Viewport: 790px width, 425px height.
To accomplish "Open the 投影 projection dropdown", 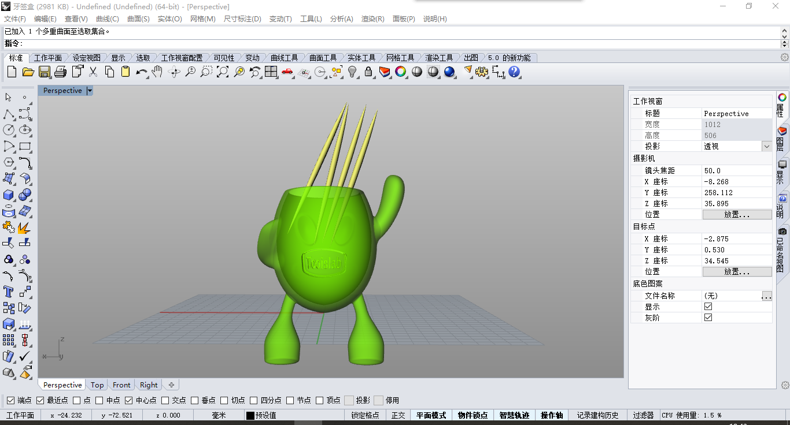I will pyautogui.click(x=767, y=147).
